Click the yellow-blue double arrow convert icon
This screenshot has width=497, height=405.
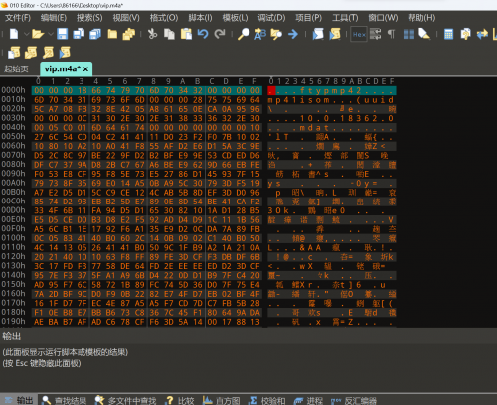[x=482, y=34]
